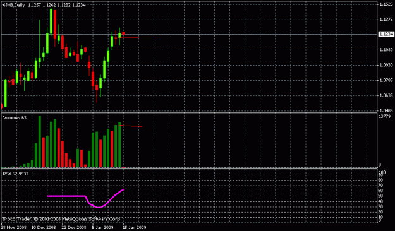Click the 5 Jan 2009 date label
The width and height of the screenshot is (395, 231).
(103, 227)
